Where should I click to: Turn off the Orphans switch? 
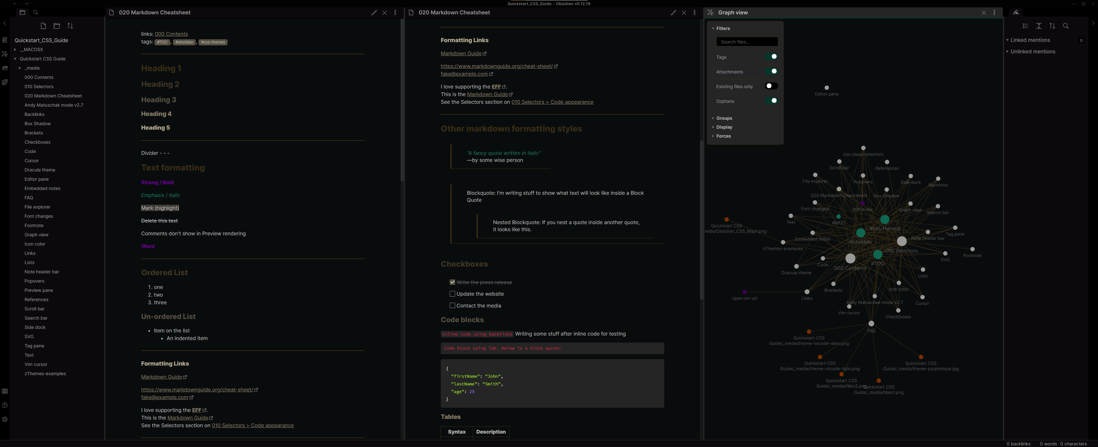771,101
